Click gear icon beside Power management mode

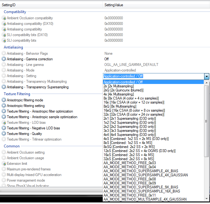coord(4,180)
